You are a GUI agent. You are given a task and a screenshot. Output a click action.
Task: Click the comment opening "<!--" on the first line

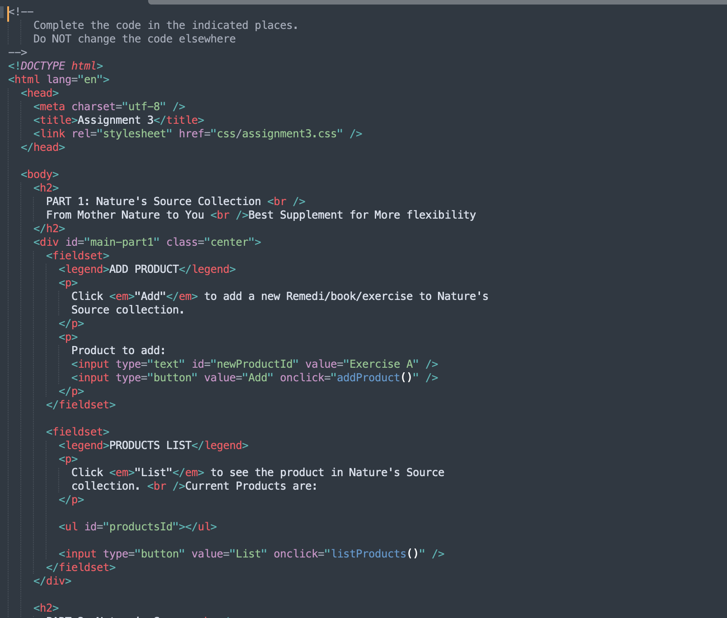pyautogui.click(x=21, y=12)
